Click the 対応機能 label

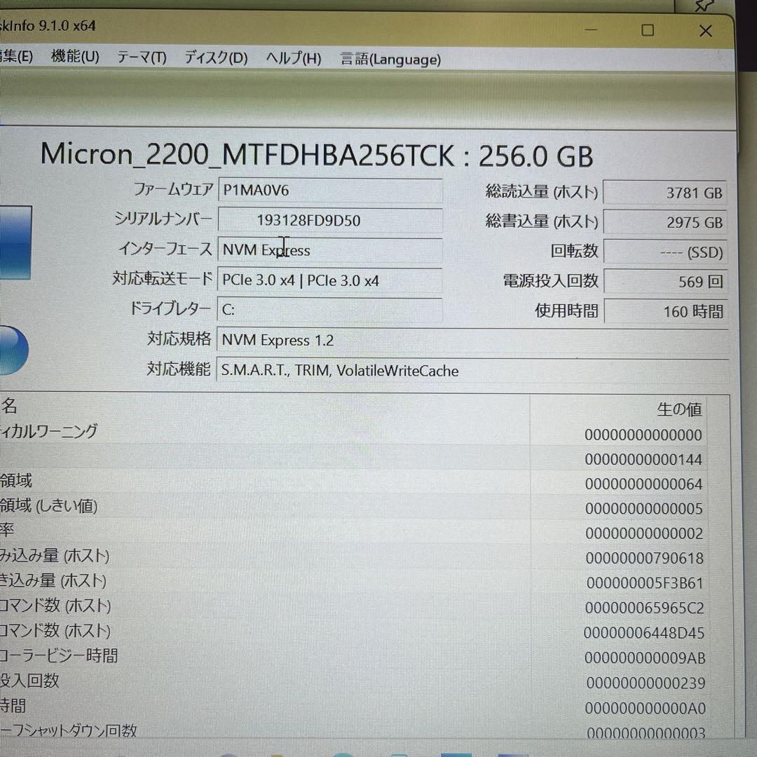coord(179,369)
